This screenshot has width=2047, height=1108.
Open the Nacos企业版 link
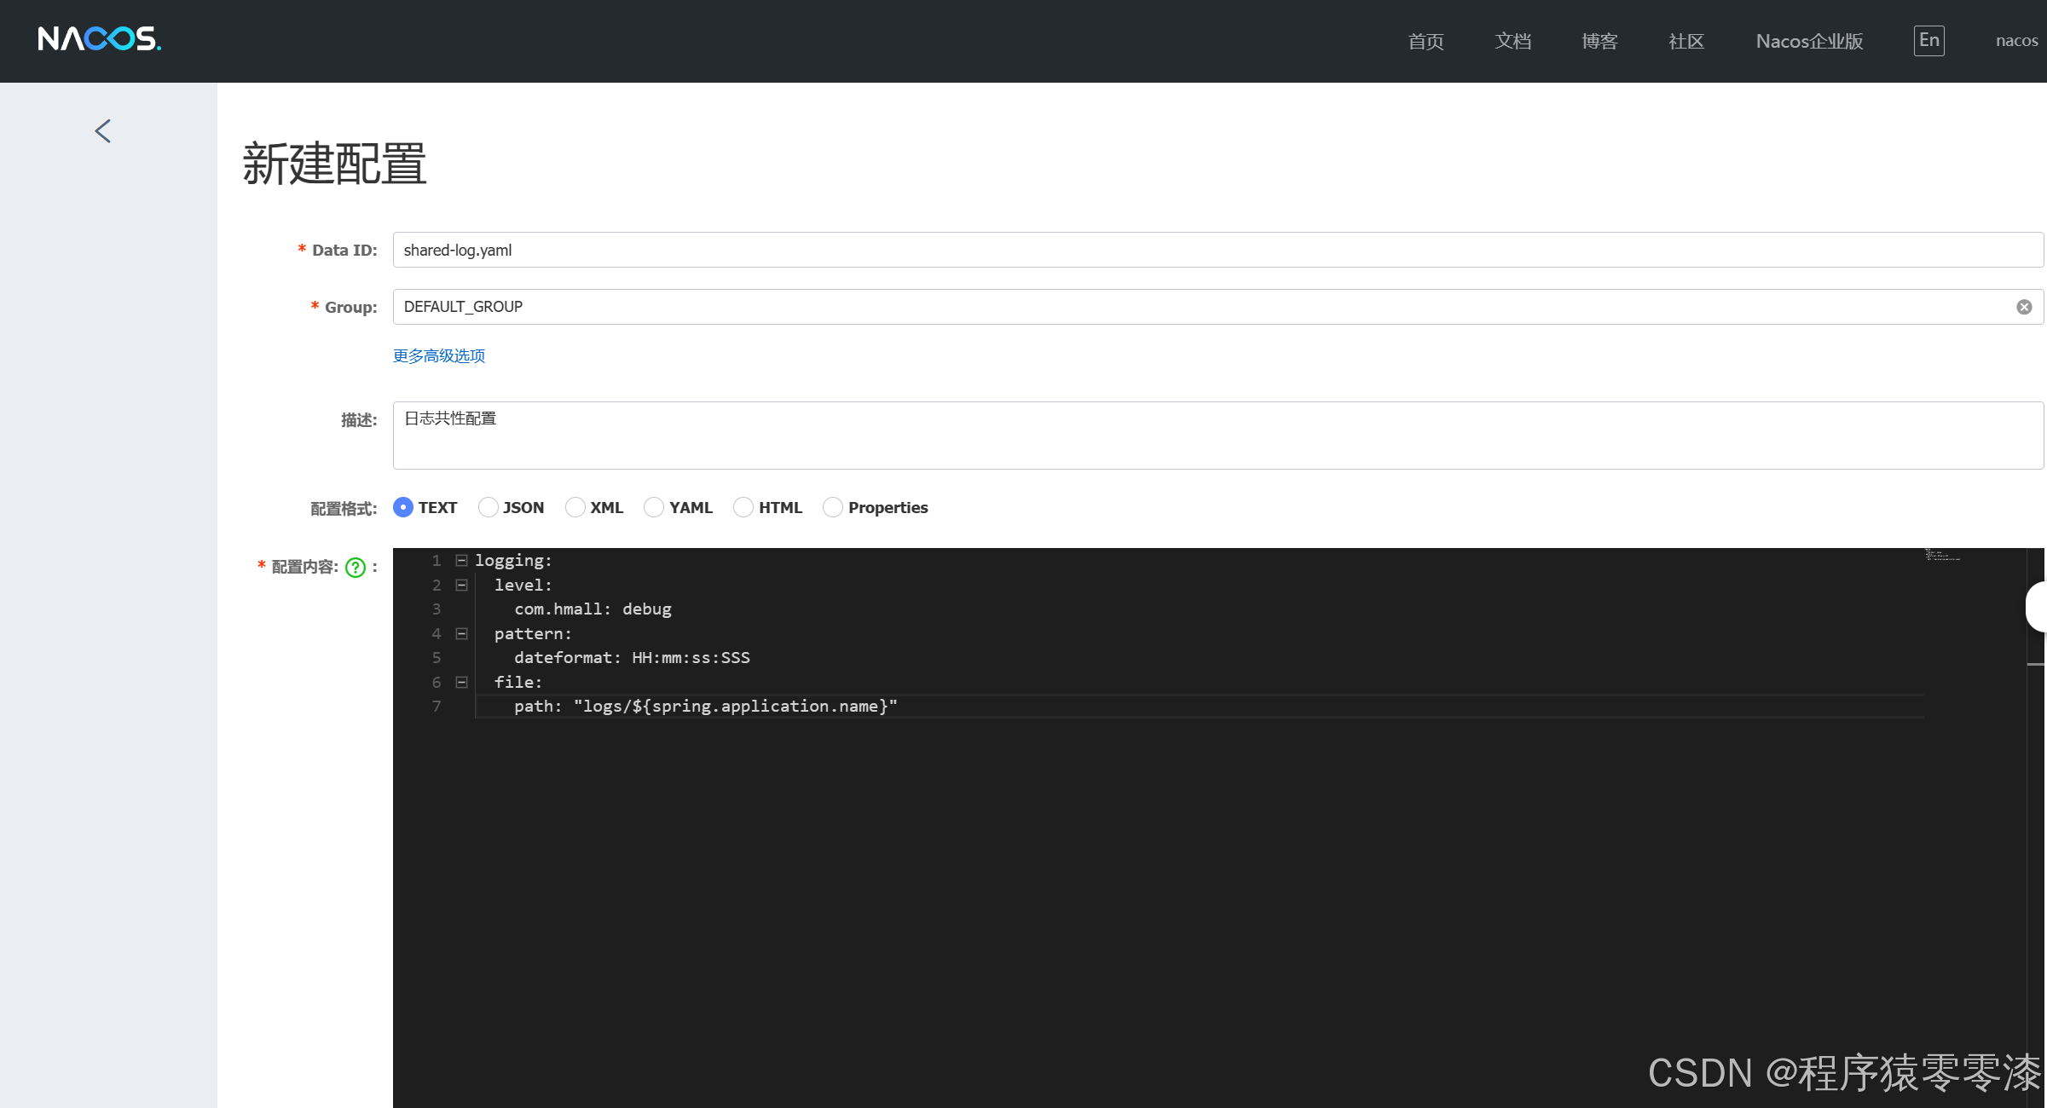pos(1809,41)
